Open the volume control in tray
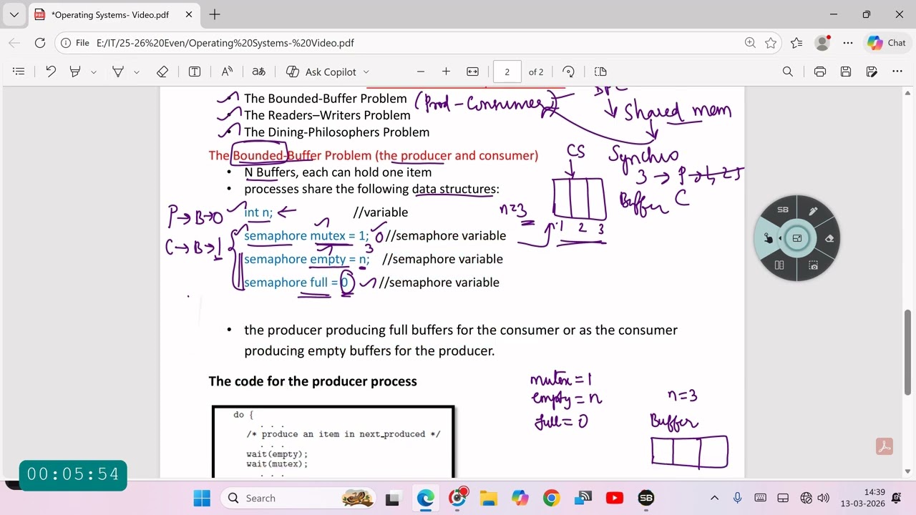This screenshot has width=916, height=515. [824, 498]
